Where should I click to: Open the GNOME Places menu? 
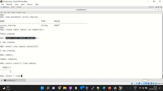[13, 7]
